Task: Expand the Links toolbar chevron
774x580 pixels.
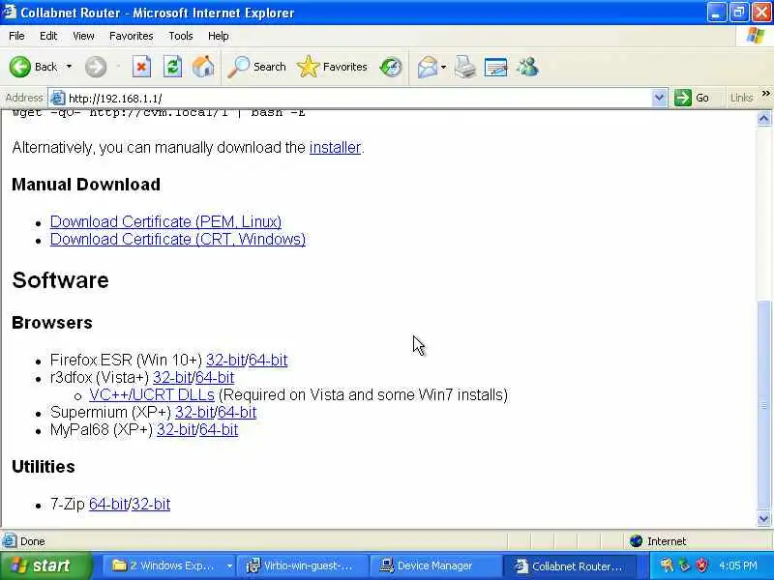Action: (765, 94)
